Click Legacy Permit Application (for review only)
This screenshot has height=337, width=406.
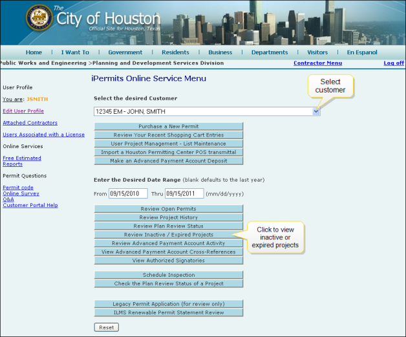[169, 304]
